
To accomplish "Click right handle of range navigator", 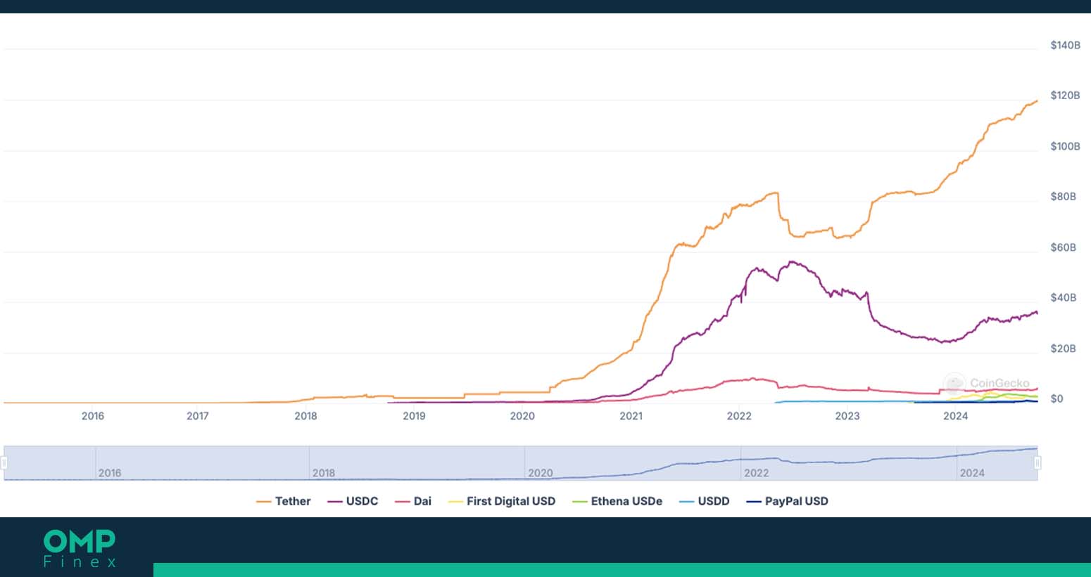I will click(x=1038, y=463).
